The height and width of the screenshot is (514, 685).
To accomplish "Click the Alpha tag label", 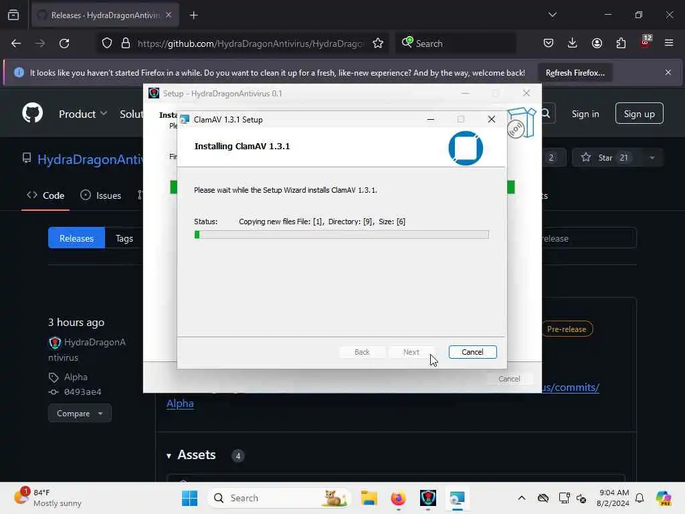I will 76,377.
